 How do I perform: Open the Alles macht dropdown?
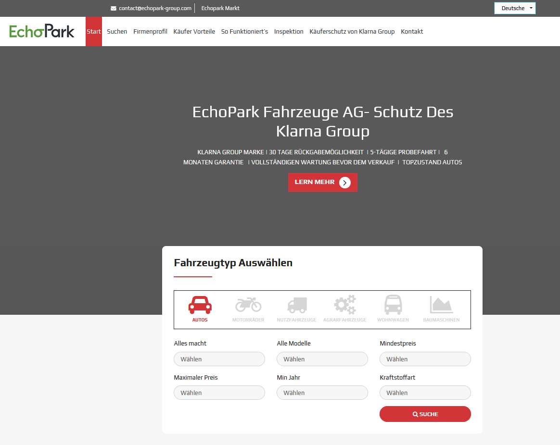click(219, 359)
